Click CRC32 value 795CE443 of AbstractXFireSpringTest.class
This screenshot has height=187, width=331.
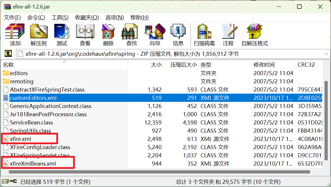pos(310,90)
